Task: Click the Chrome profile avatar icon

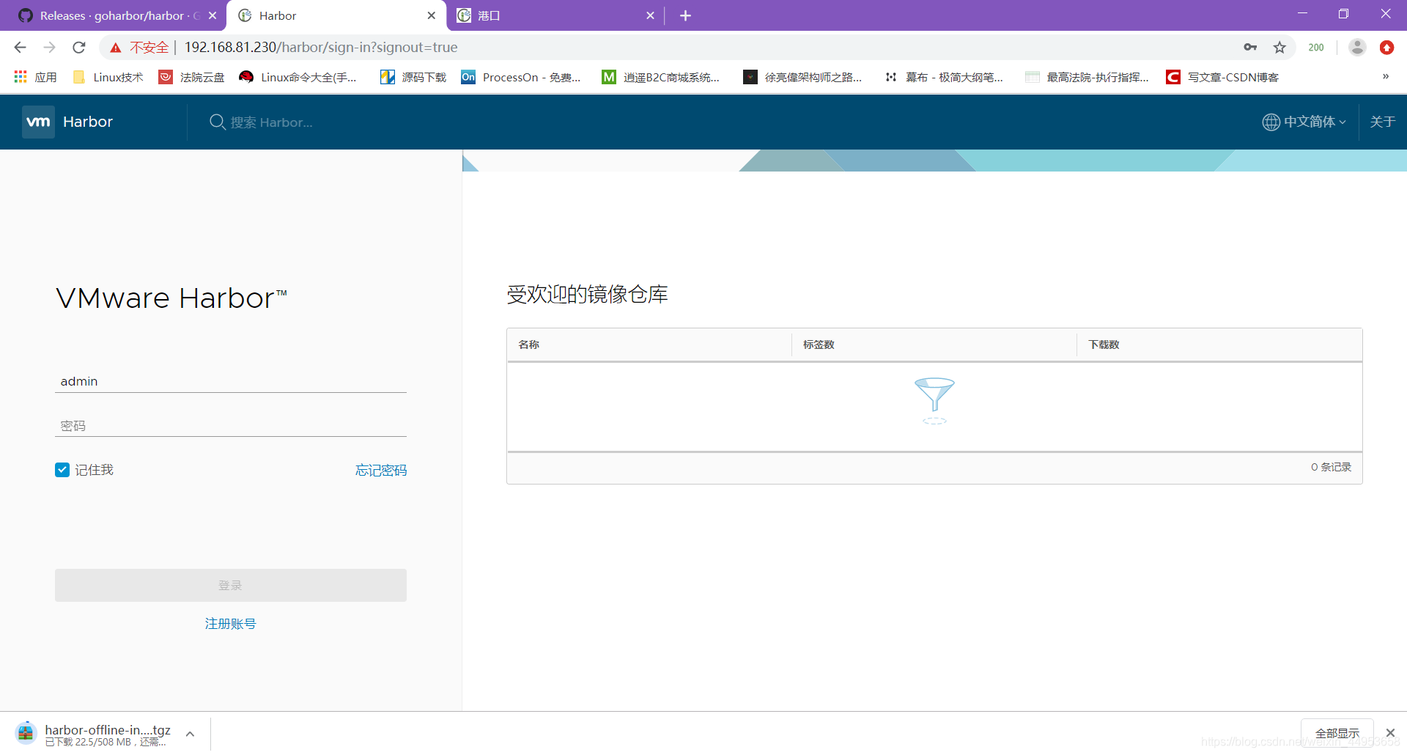Action: pyautogui.click(x=1357, y=47)
